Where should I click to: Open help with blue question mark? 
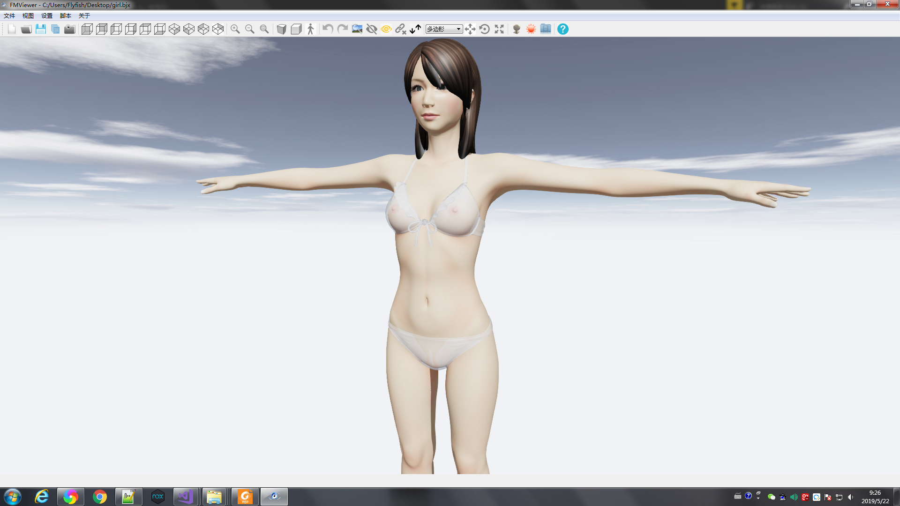[563, 29]
